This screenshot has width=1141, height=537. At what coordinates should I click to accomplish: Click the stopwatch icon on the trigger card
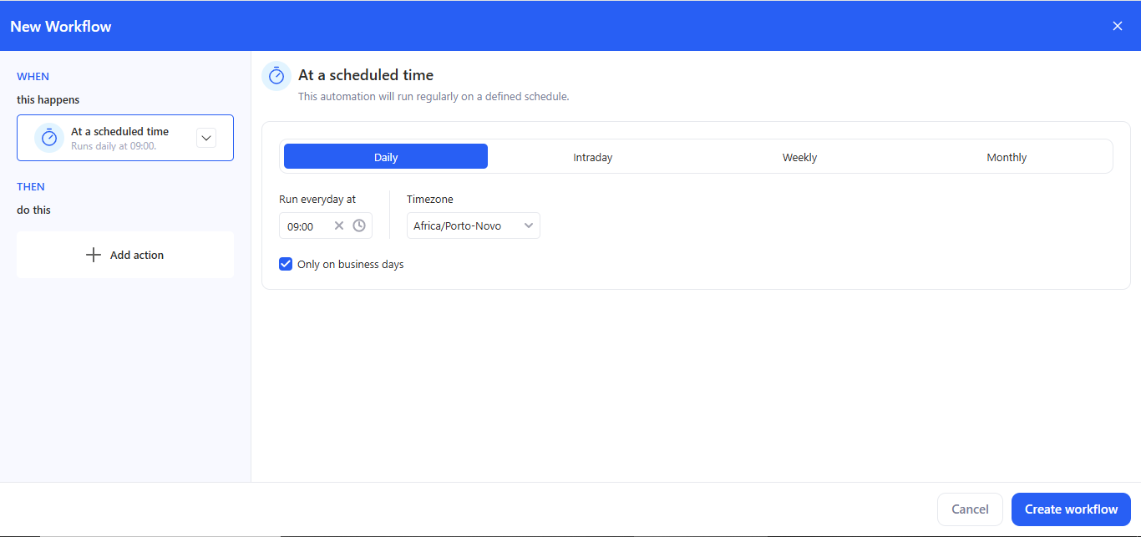[x=48, y=137]
